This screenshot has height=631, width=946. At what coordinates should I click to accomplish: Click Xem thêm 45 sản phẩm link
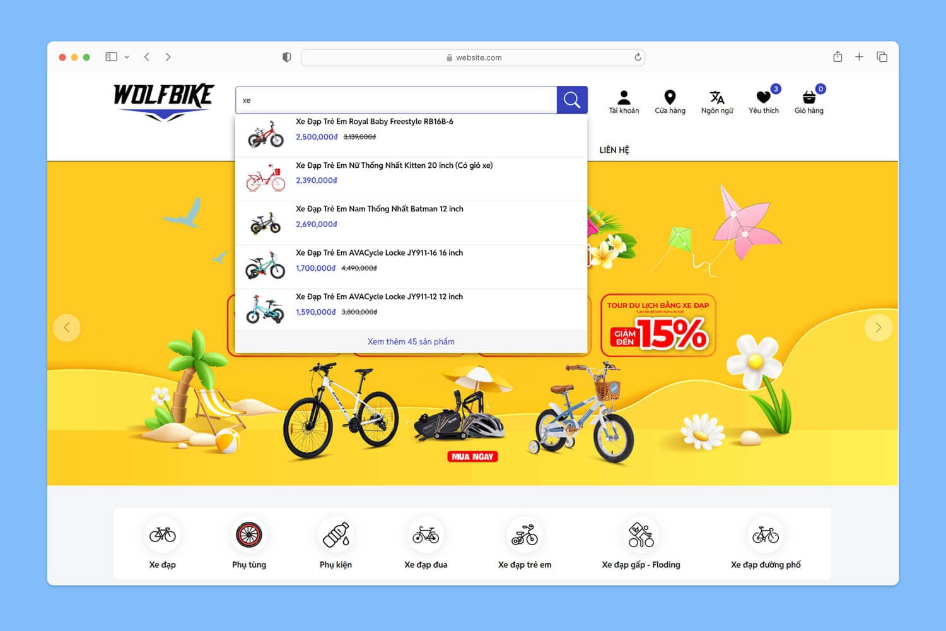(411, 341)
